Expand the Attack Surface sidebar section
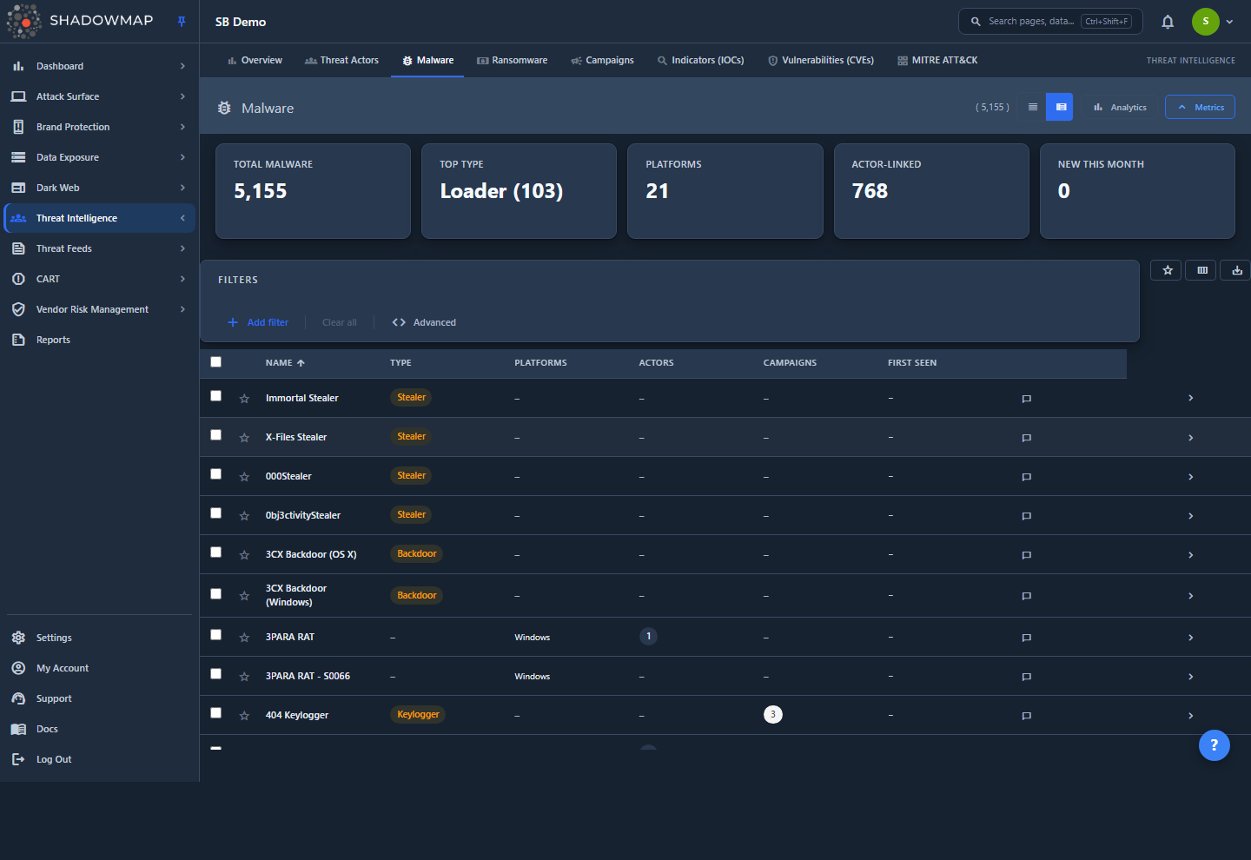1251x860 pixels. pos(98,96)
